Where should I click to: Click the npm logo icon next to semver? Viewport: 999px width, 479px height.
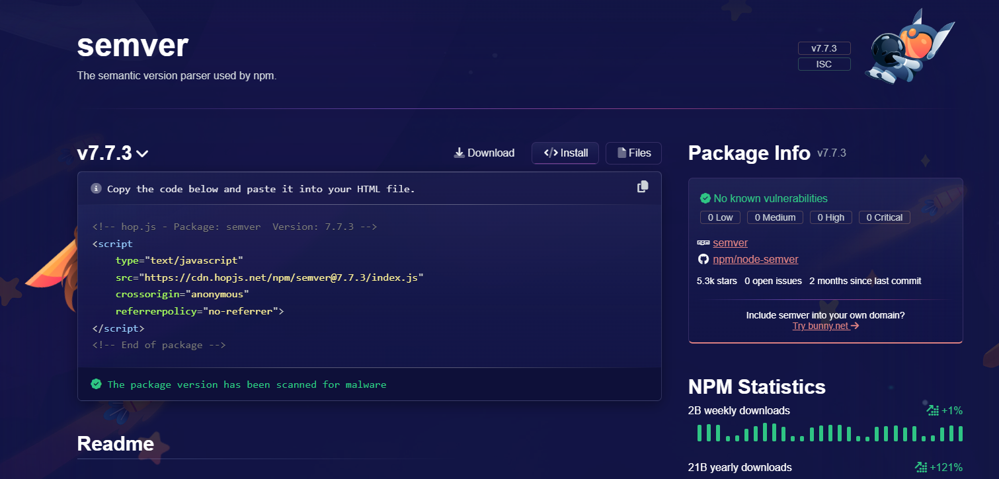[x=703, y=243]
